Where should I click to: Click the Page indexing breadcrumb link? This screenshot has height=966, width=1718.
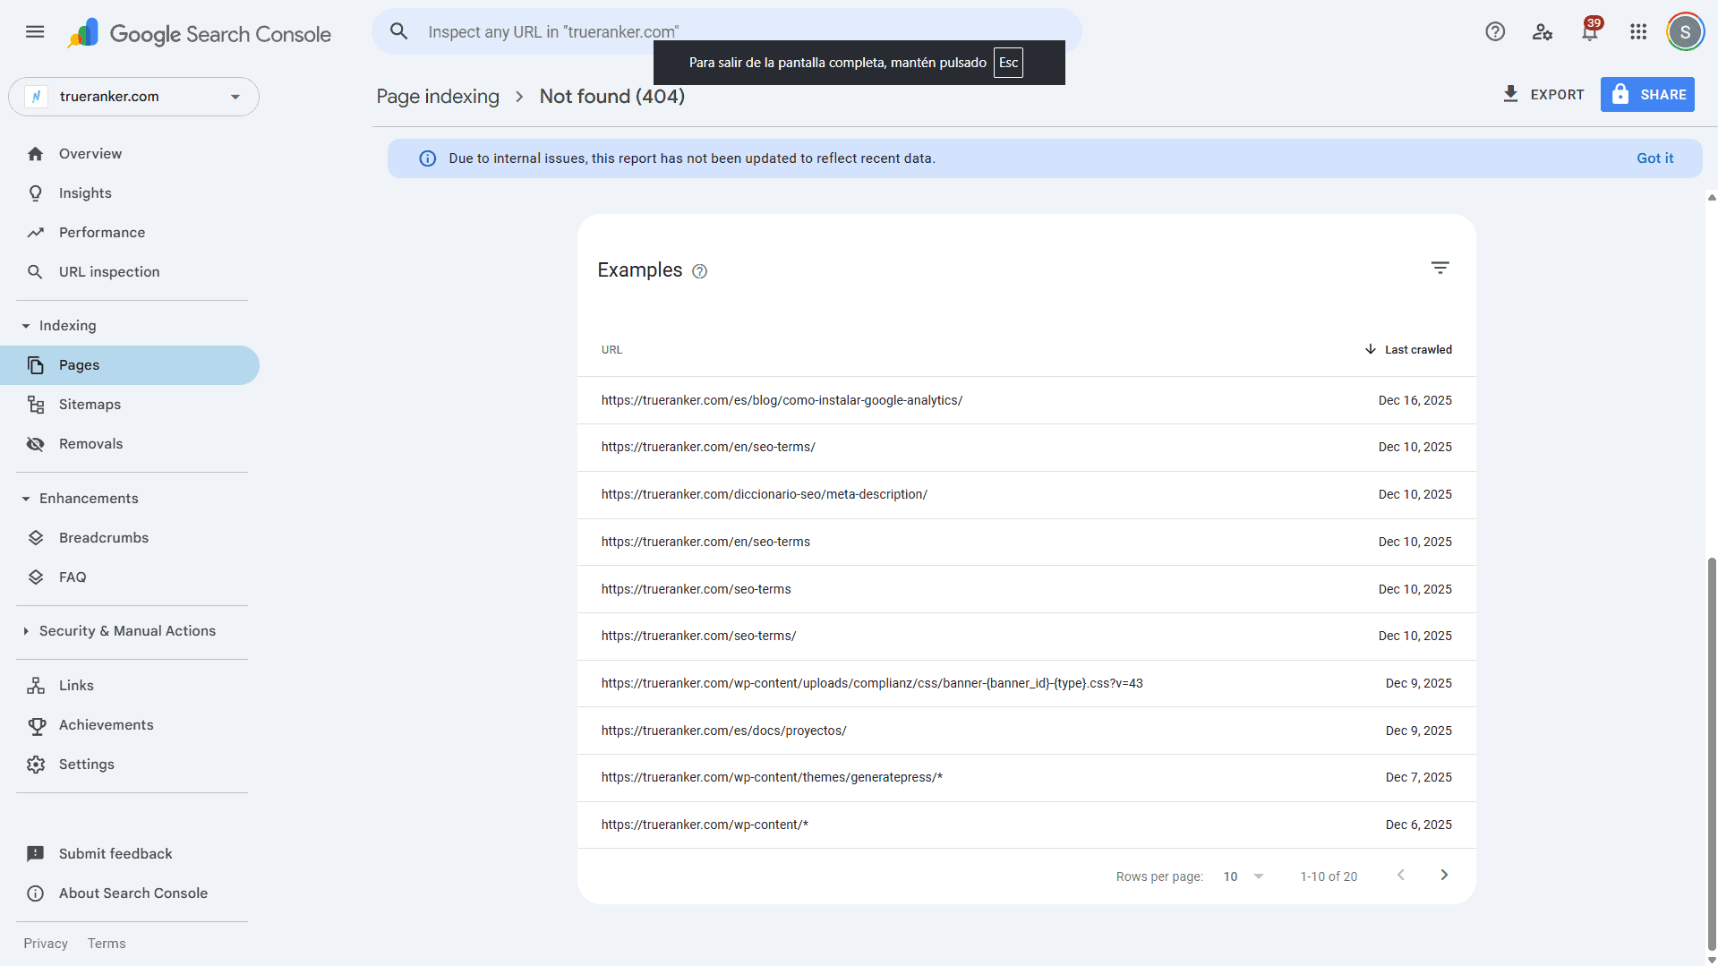point(438,97)
